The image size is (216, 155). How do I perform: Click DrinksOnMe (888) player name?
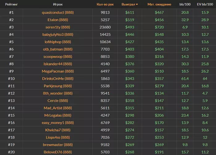click(58, 79)
